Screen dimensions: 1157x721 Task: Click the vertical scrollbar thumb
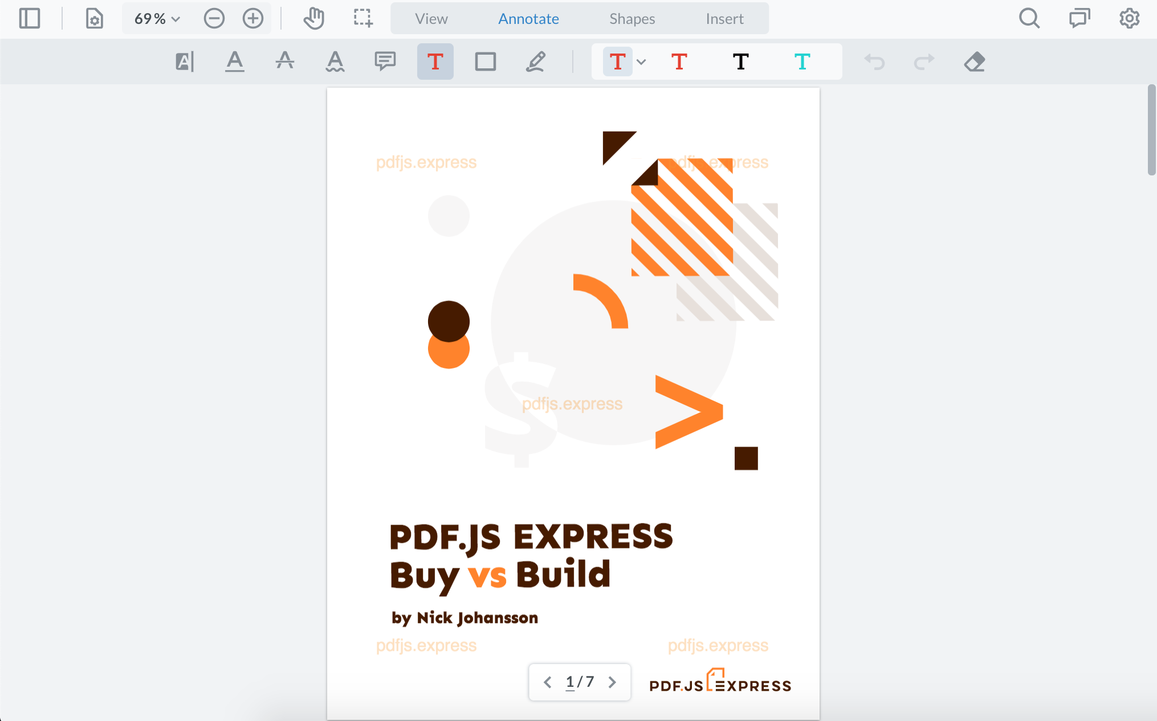click(1152, 130)
